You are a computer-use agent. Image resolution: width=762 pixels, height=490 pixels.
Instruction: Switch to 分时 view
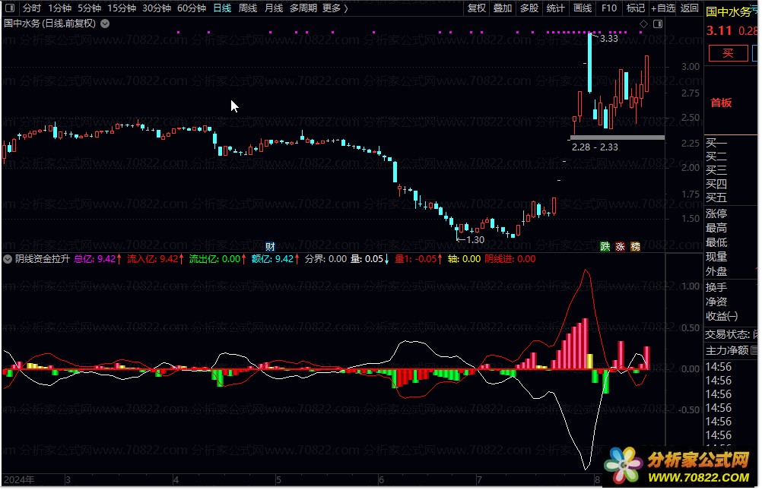point(32,8)
